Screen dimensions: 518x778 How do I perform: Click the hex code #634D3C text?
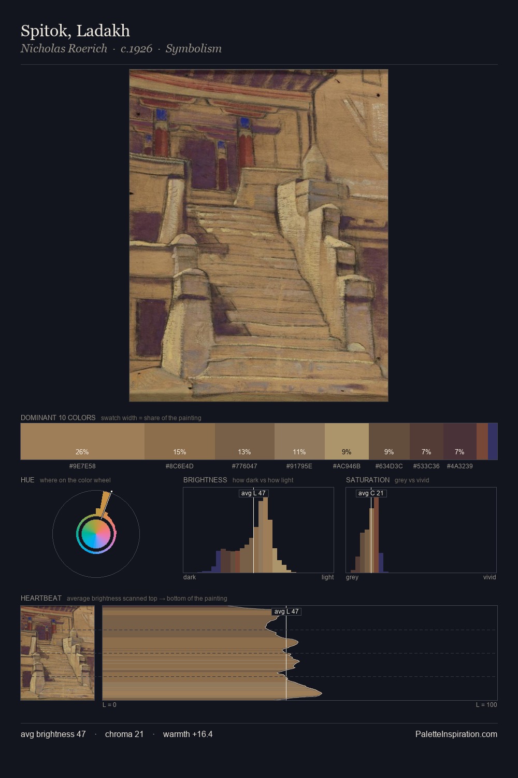pyautogui.click(x=389, y=466)
